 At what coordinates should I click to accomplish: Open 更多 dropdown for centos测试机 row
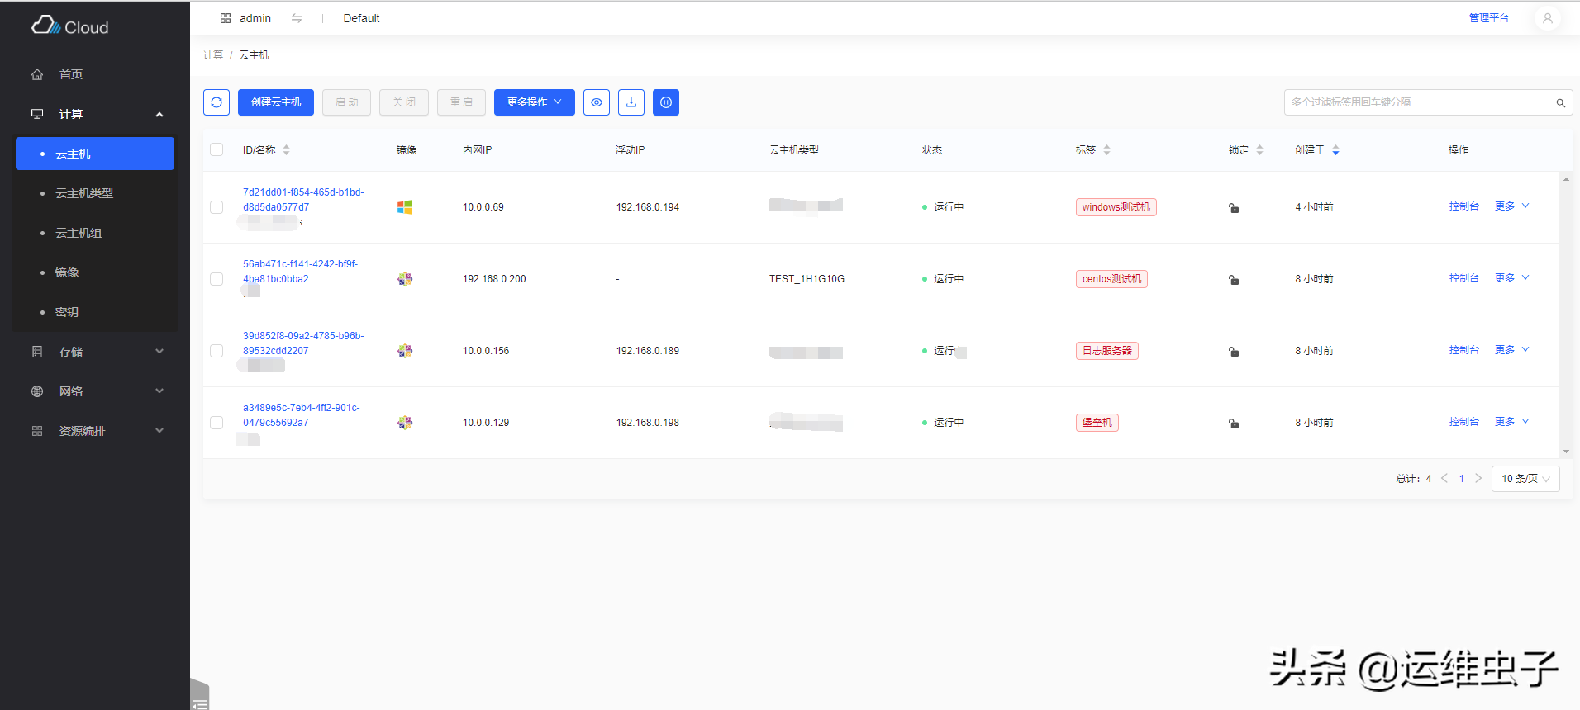(1512, 278)
